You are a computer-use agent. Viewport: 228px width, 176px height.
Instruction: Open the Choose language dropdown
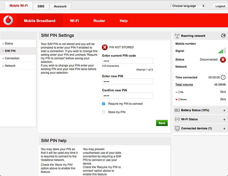coord(188,6)
